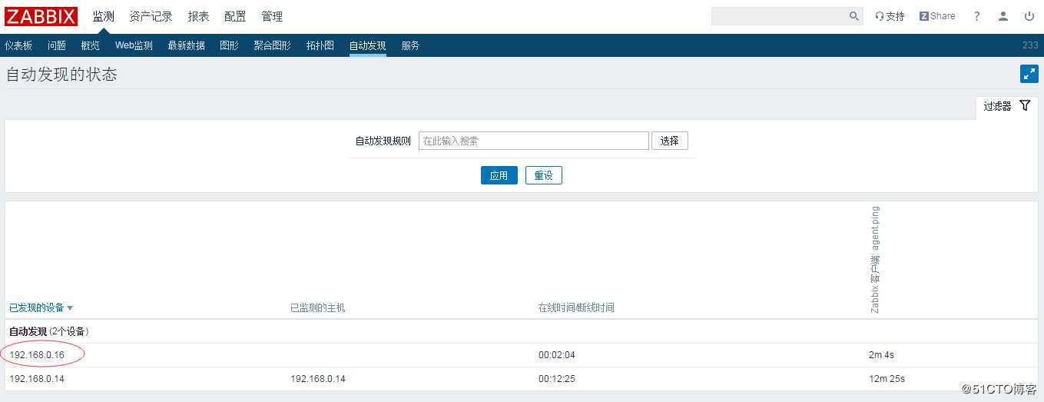Click the Zabbix 客户端 agent.ping header

[x=875, y=260]
